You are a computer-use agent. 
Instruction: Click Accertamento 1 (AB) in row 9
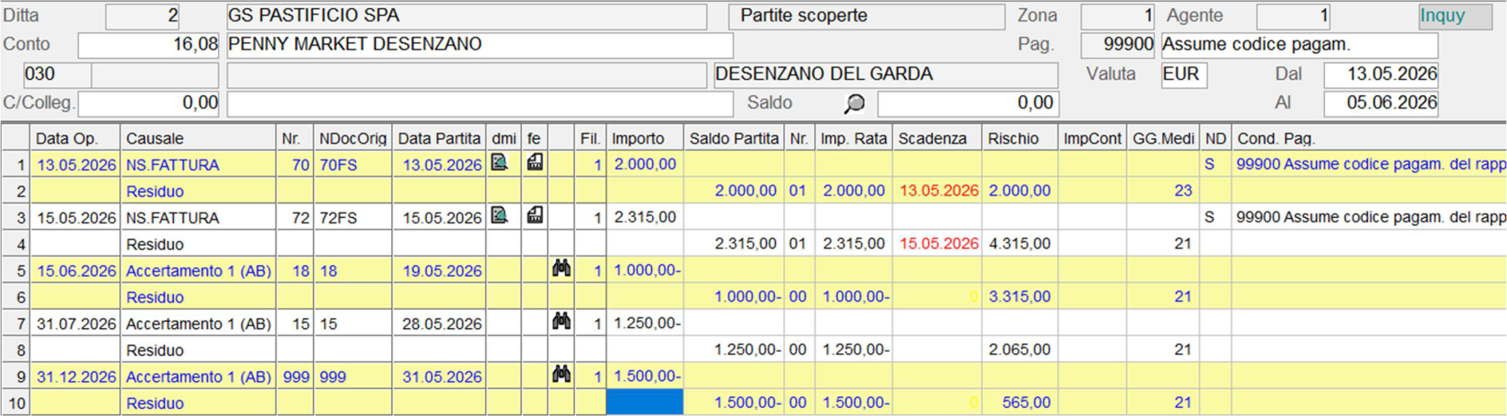(x=198, y=376)
